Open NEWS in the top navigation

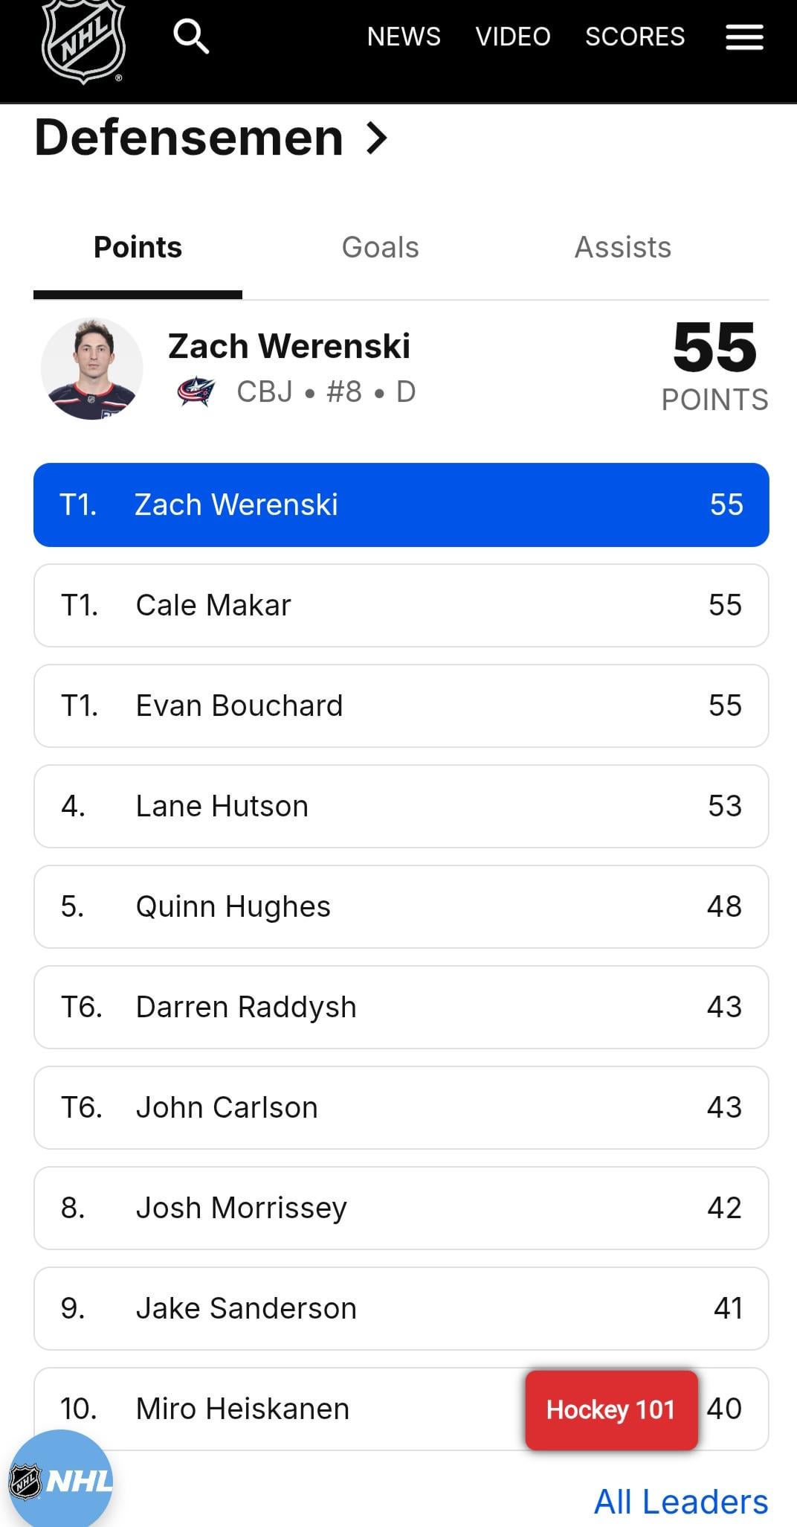[x=404, y=36]
